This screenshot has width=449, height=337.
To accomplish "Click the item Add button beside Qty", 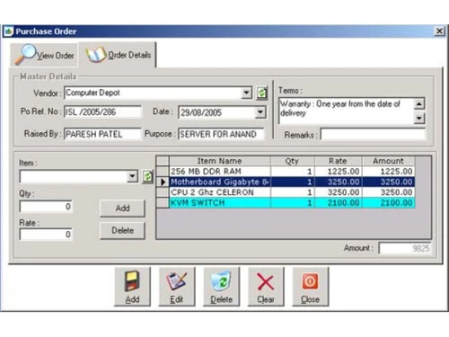I will [x=122, y=208].
